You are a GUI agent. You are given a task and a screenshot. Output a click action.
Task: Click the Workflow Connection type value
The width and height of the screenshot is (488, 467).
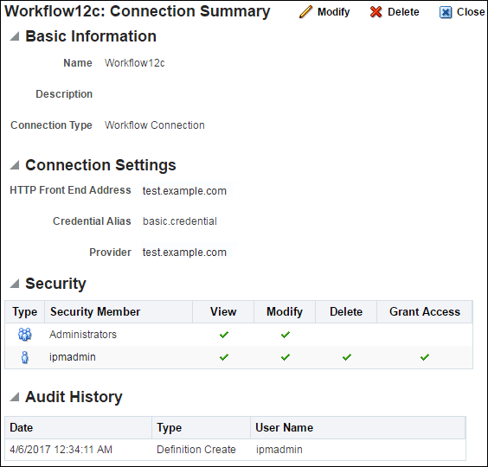coord(154,125)
